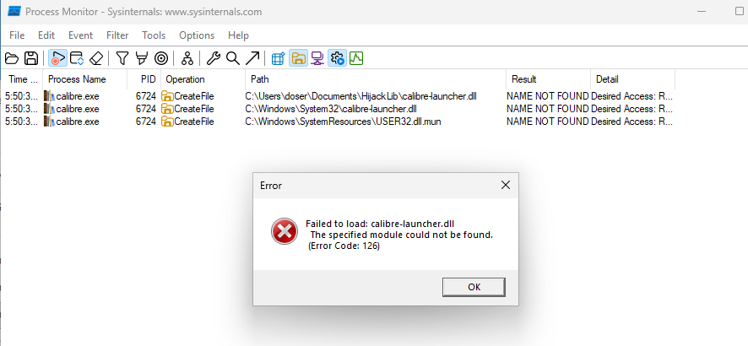Image resolution: width=748 pixels, height=346 pixels.
Task: Click the Highlight marker icon
Action: click(x=142, y=58)
